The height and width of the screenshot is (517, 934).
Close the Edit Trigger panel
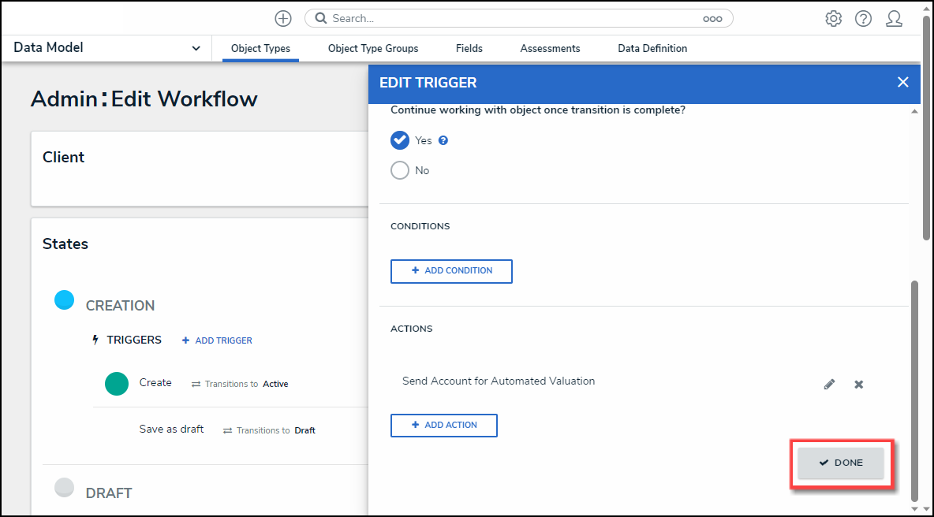903,82
